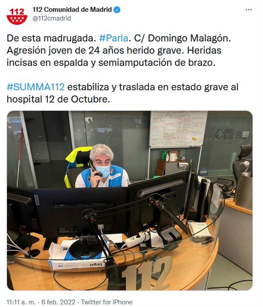The width and height of the screenshot is (263, 307).
Task: Click the 112 Comunidad de Madrid display name
Action: tap(72, 9)
